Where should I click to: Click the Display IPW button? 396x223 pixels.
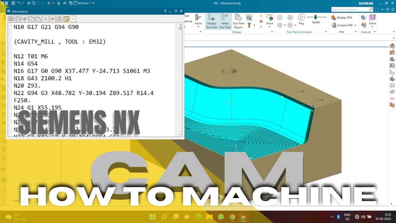[x=342, y=18]
